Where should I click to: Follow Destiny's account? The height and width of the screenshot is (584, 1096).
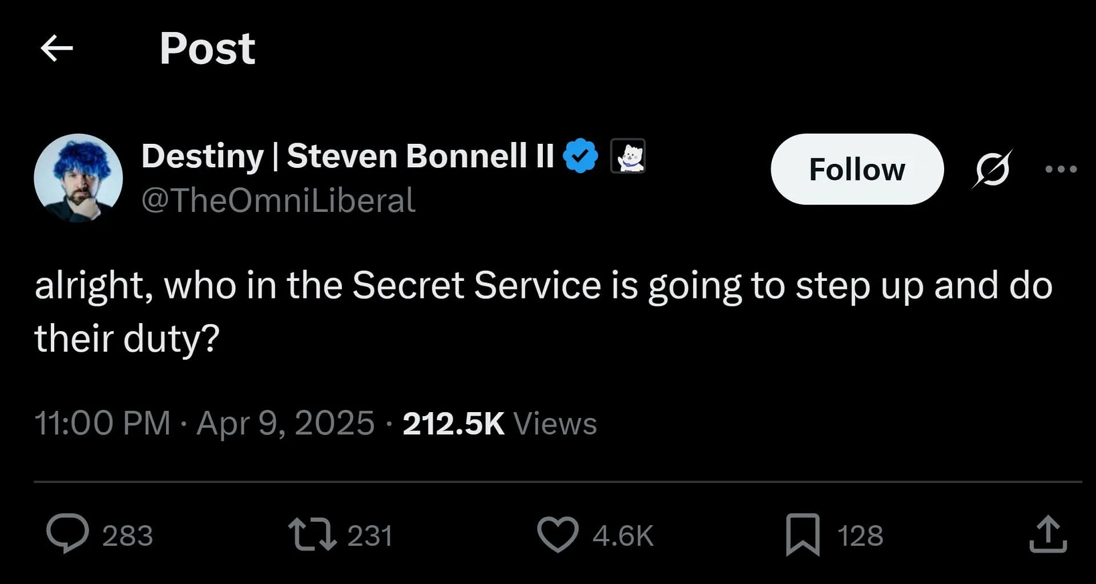pos(857,169)
